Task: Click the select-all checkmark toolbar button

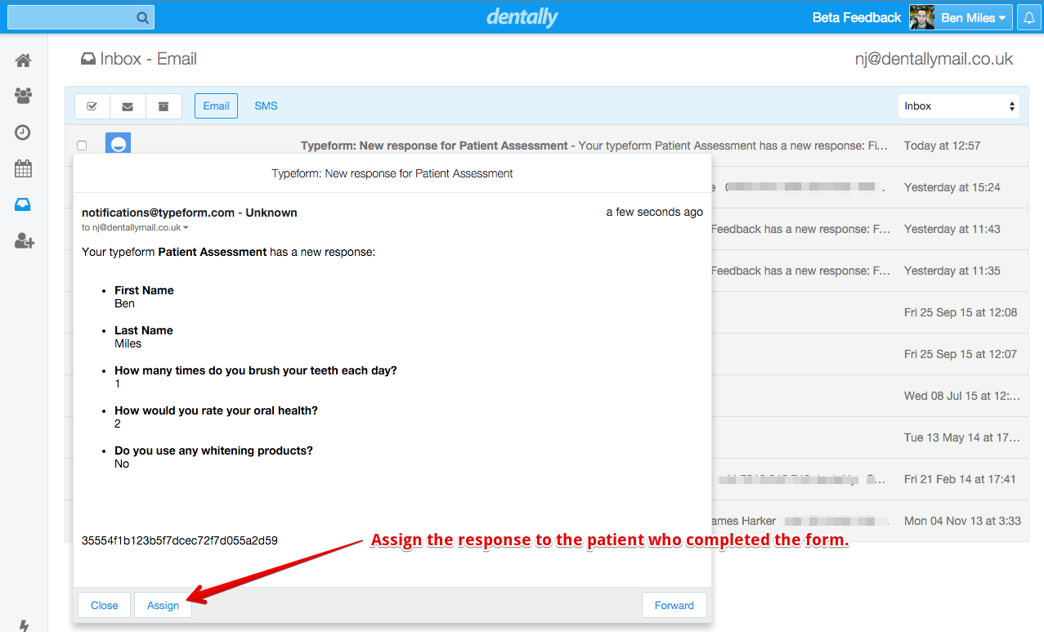Action: pos(92,106)
